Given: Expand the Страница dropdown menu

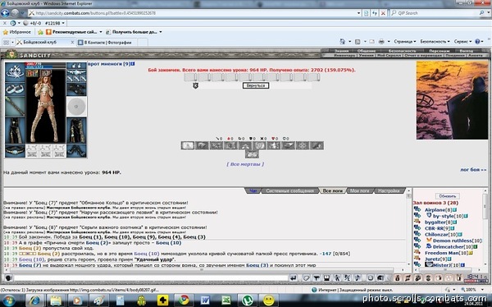Looking at the screenshot, I should point(405,42).
